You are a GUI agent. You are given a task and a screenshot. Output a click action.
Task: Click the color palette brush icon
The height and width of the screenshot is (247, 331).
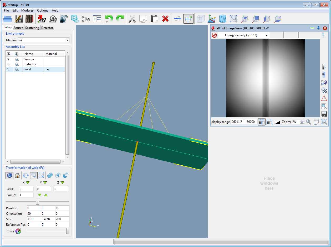[x=18, y=231]
